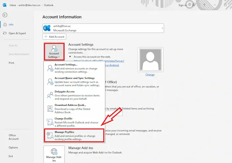Choose Download Address Book... entry
232x163 pixels.
[75, 108]
